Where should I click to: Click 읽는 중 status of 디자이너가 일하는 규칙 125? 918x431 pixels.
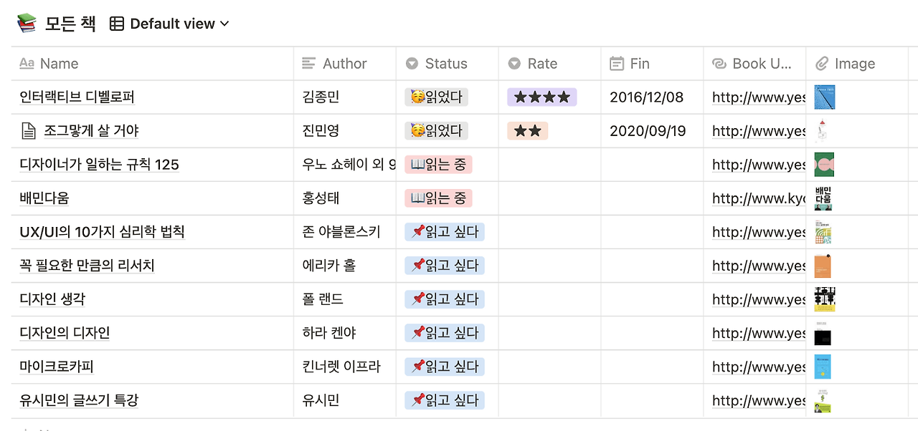438,165
